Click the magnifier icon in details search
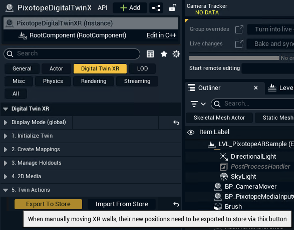Image resolution: width=294 pixels, height=230 pixels. click(10, 54)
